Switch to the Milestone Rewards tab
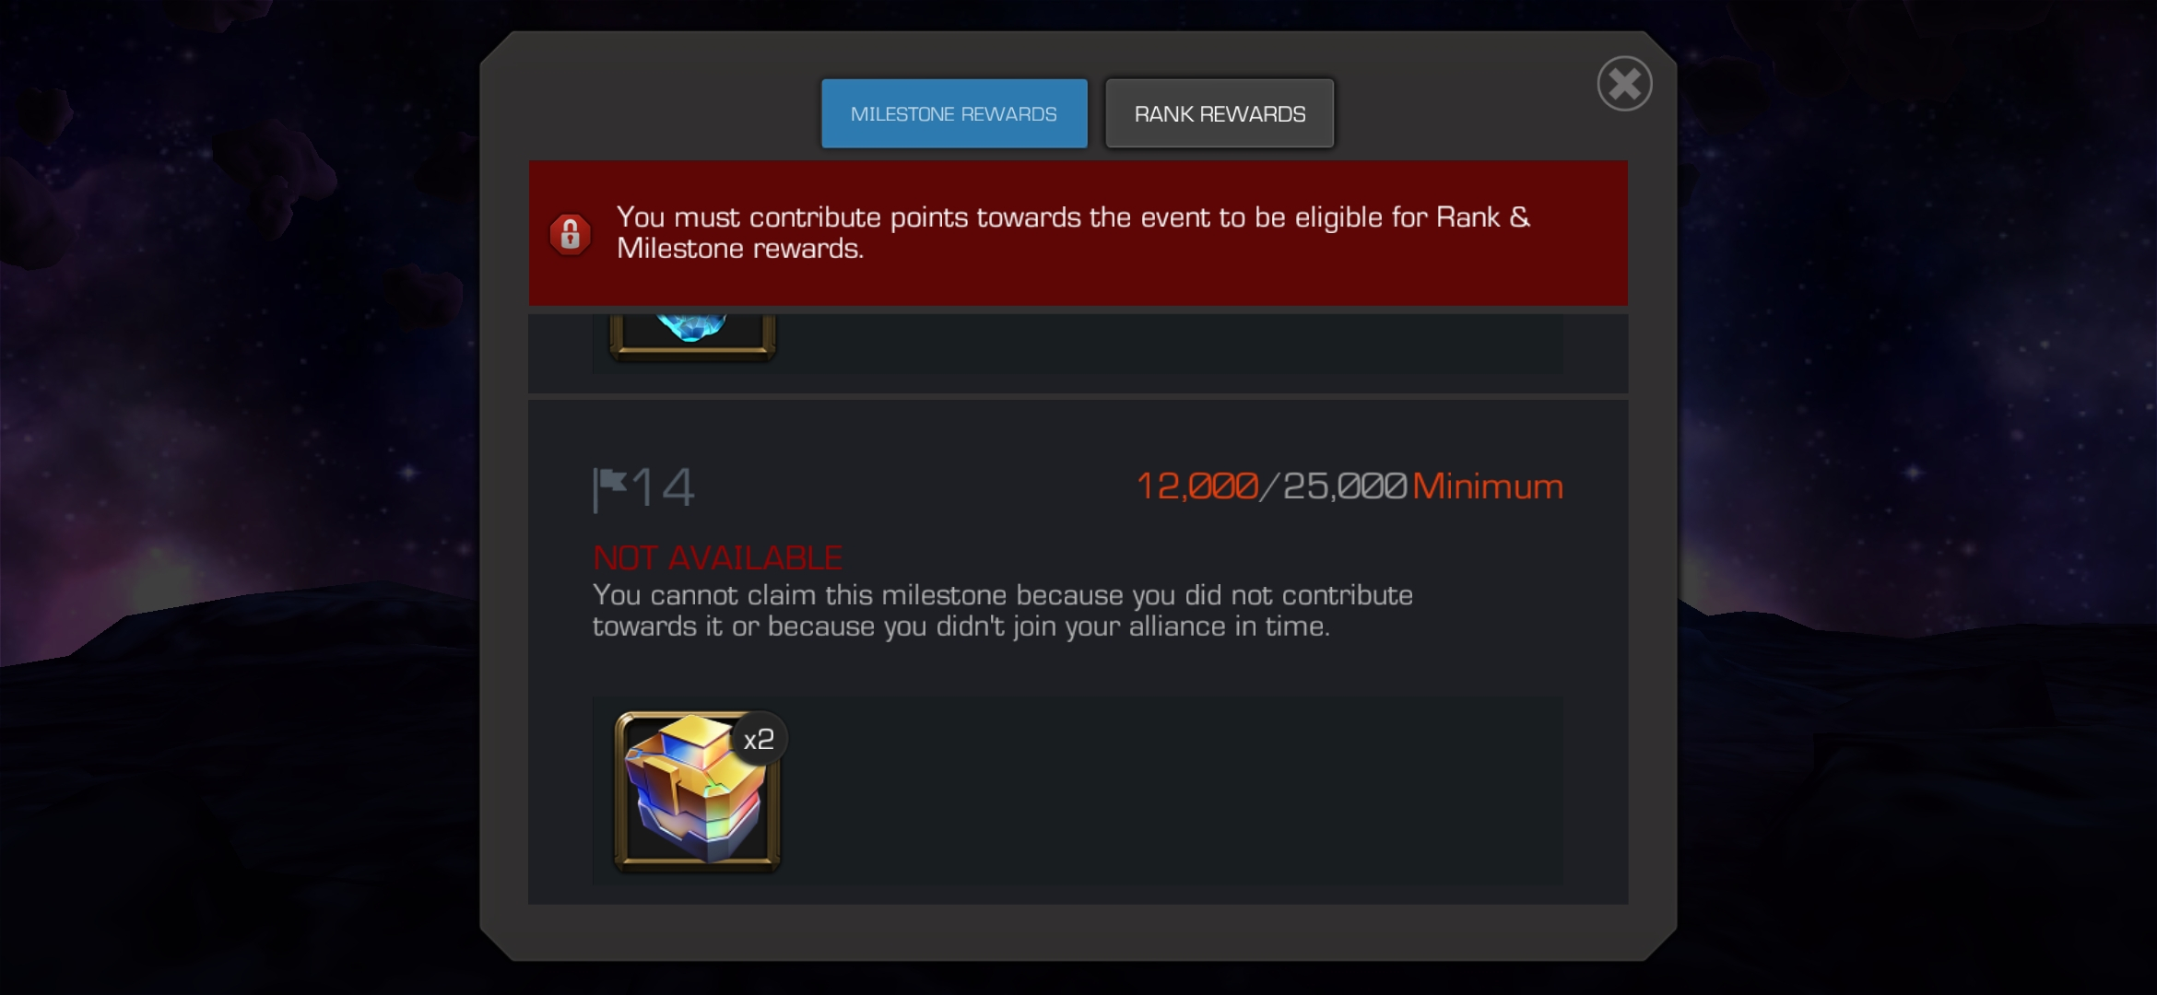This screenshot has width=2157, height=995. pyautogui.click(x=954, y=113)
